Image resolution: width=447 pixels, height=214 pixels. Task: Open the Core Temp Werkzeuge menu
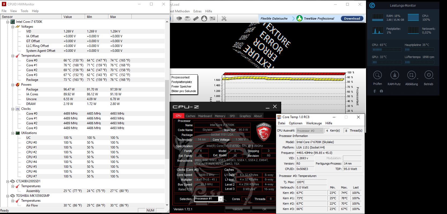tap(314, 123)
